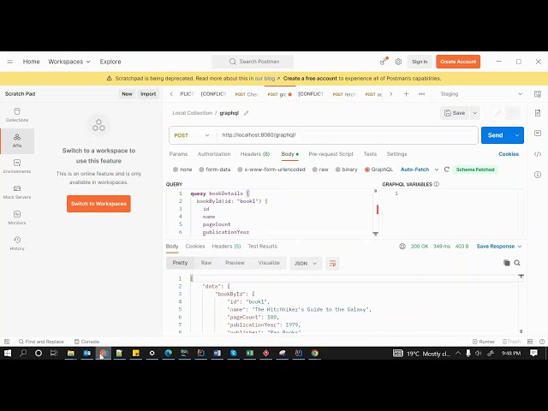The width and height of the screenshot is (548, 411).
Task: Add a new request tab with plus
Action: click(406, 93)
